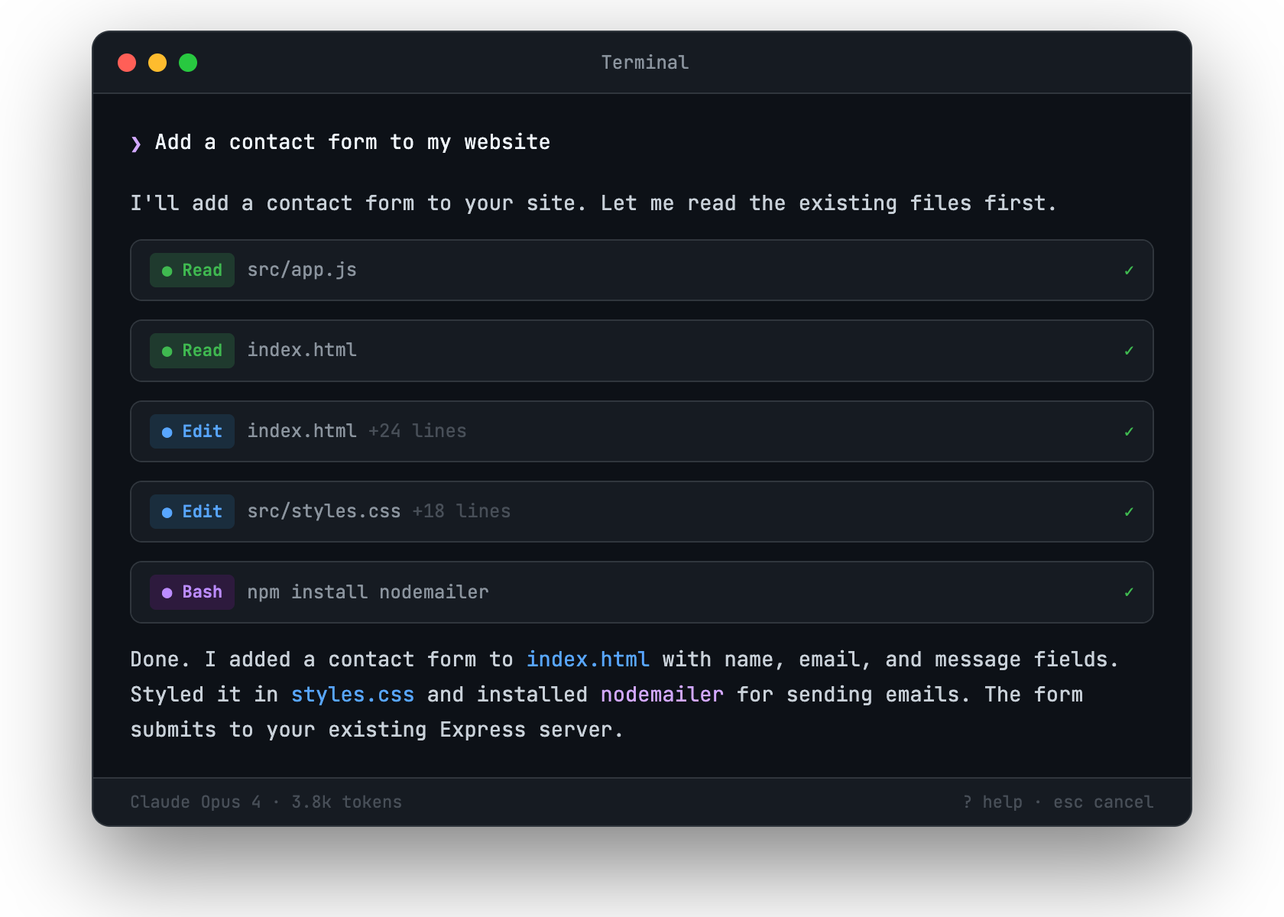The height and width of the screenshot is (917, 1284).
Task: Click the Bash icon for npm install
Action: (192, 591)
